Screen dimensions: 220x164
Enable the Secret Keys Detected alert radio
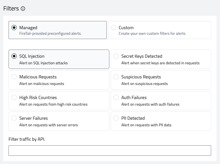pyautogui.click(x=116, y=56)
